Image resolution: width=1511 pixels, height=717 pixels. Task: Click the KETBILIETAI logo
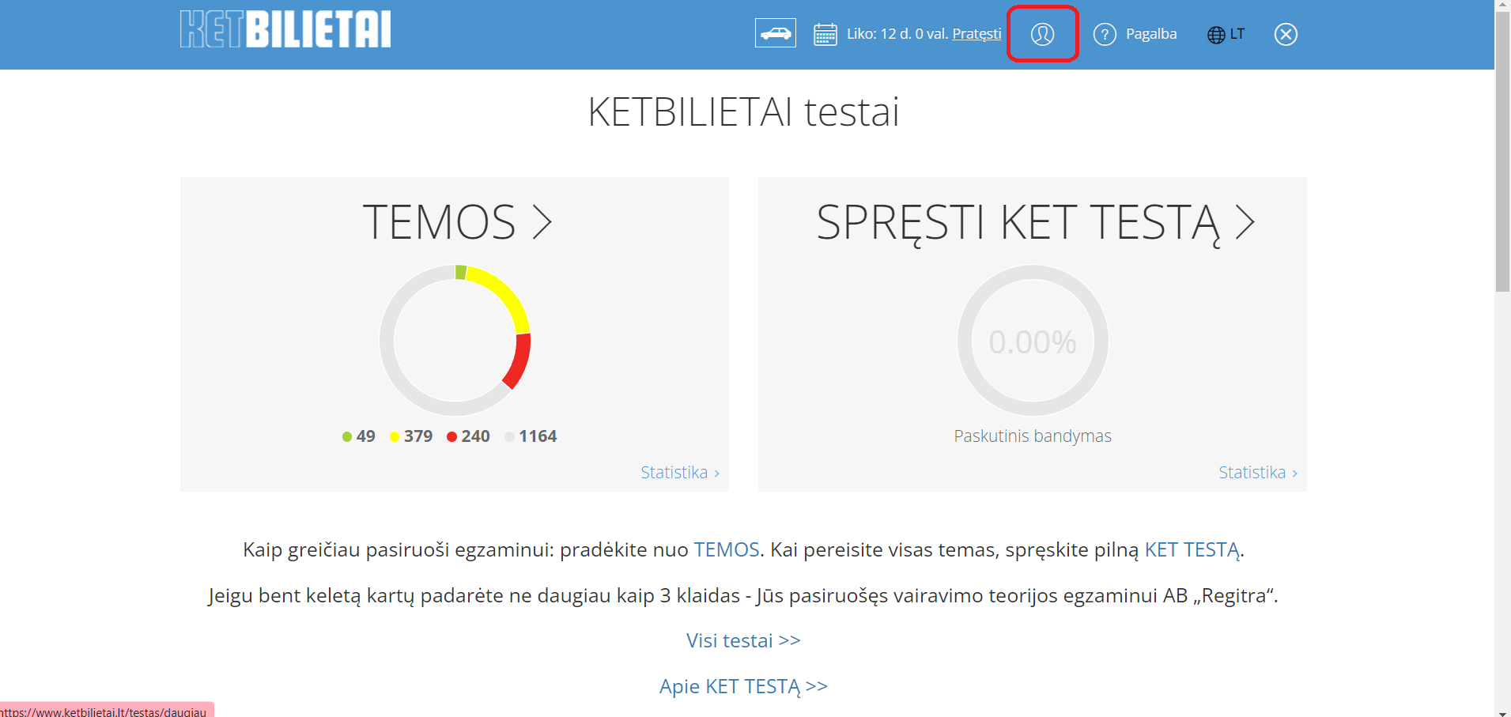pyautogui.click(x=285, y=29)
